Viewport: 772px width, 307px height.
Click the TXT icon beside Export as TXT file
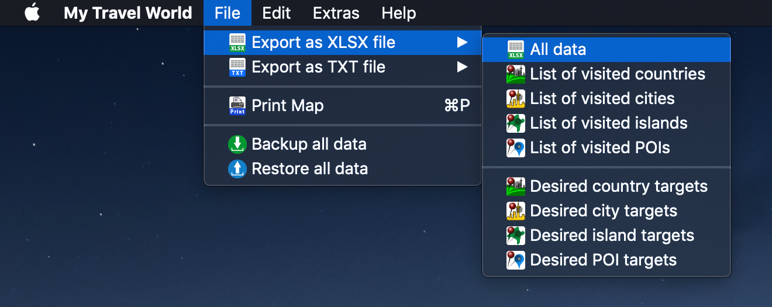pos(237,67)
